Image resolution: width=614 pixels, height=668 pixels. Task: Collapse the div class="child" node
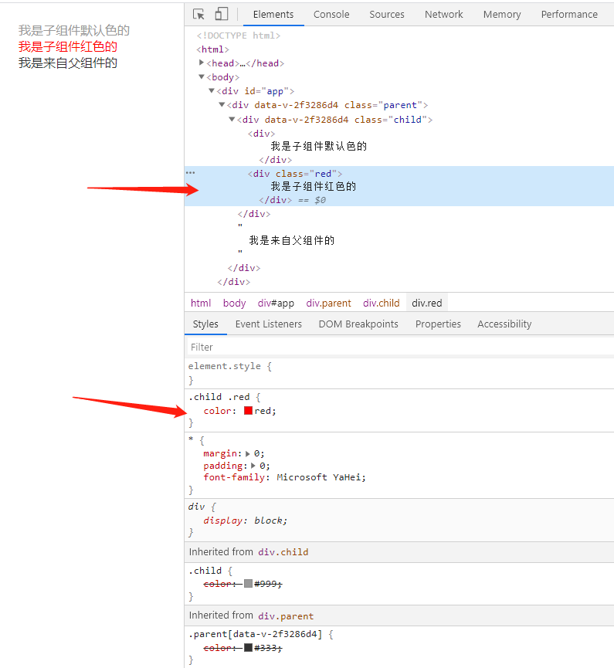click(x=232, y=119)
